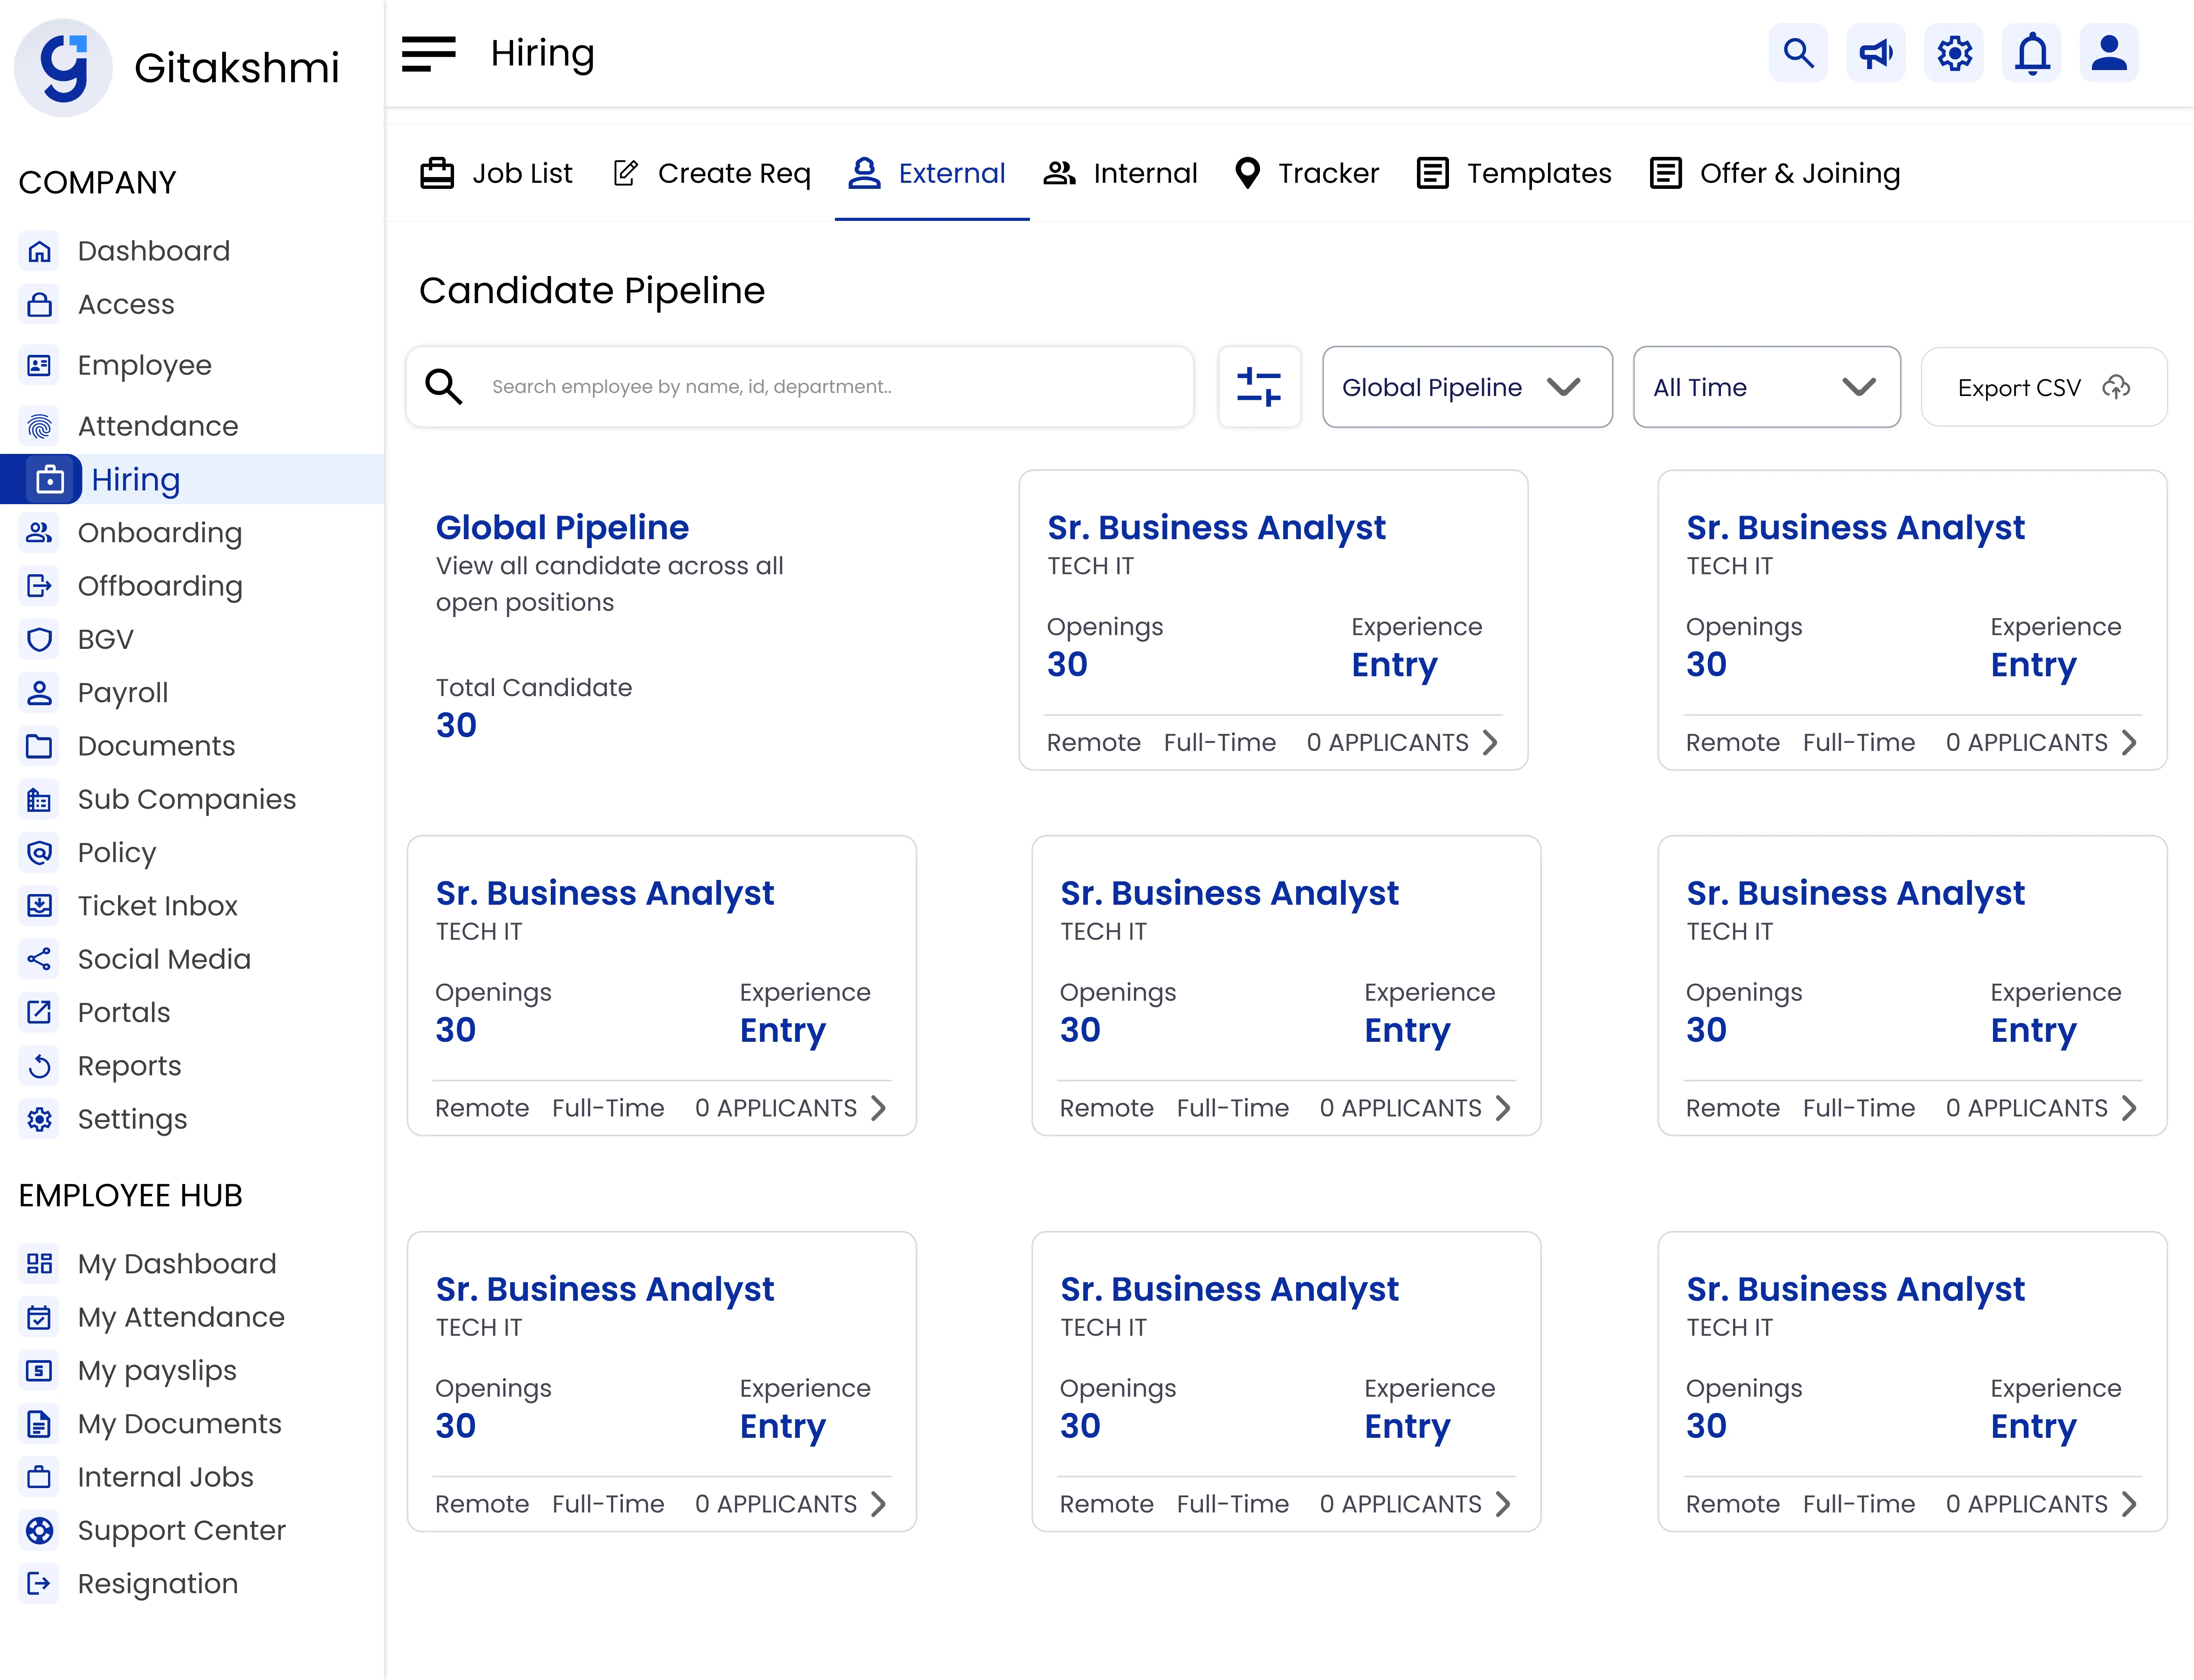This screenshot has width=2194, height=1680.
Task: Click the Onboarding people icon
Action: click(x=39, y=533)
